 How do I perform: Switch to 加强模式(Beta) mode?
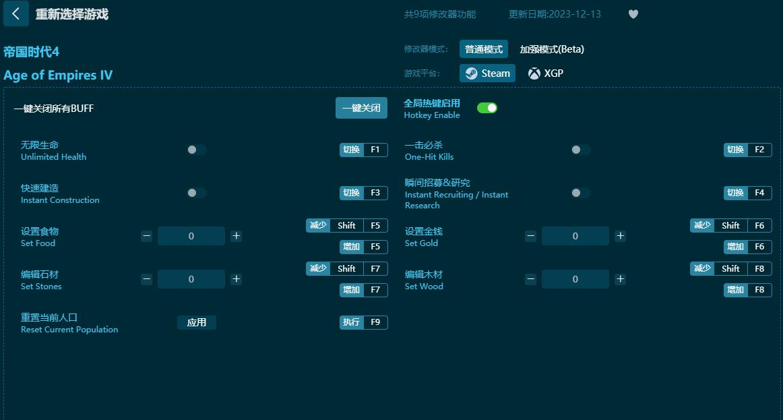pyautogui.click(x=552, y=49)
